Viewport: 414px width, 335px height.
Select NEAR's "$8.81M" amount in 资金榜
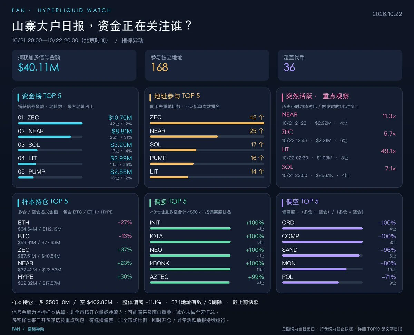point(122,131)
